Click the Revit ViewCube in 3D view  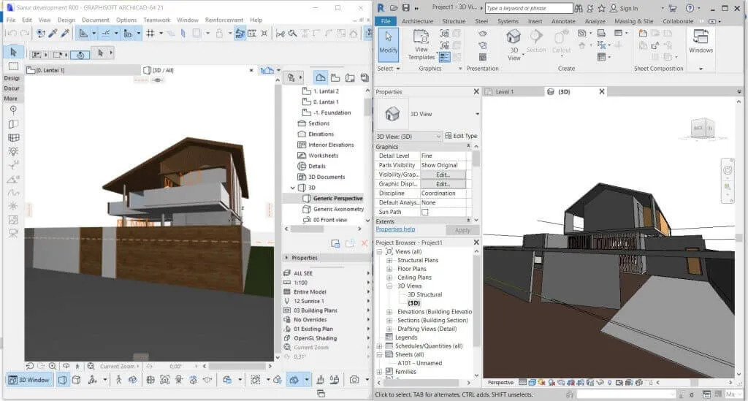click(702, 129)
